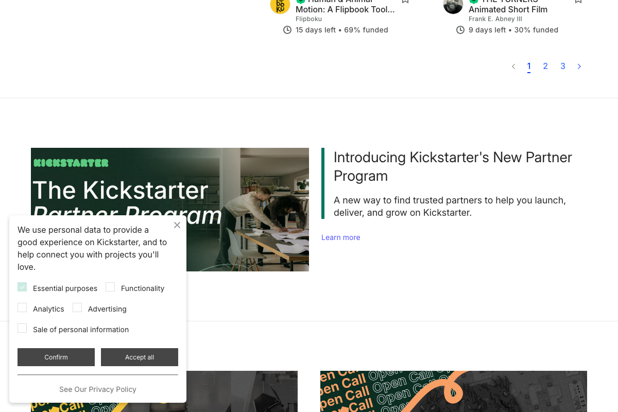The image size is (618, 412).
Task: Click the Flipboku creator avatar
Action: tap(280, 7)
